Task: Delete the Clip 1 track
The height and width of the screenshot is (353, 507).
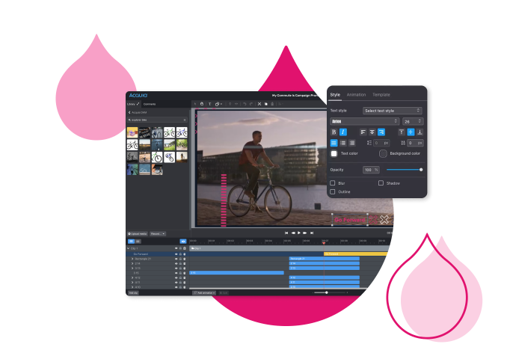Action: point(185,248)
